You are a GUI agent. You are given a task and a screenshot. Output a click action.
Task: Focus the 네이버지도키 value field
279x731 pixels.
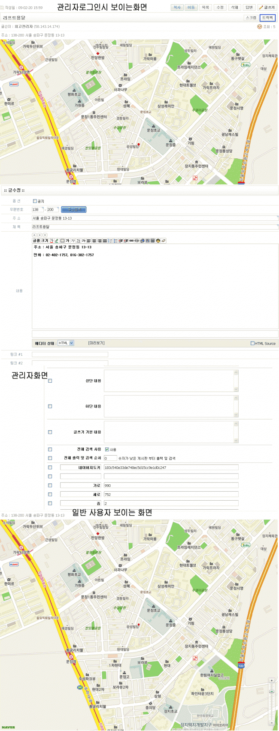click(171, 468)
